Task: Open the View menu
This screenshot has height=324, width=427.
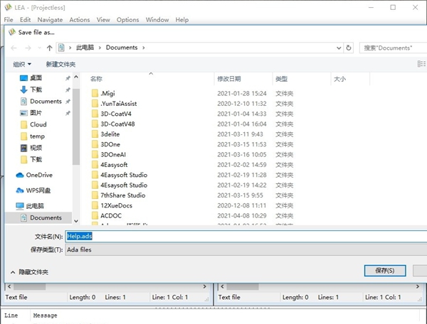Action: (x=103, y=20)
